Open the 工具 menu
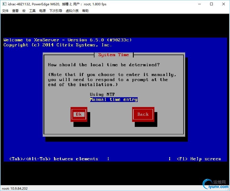This screenshot has height=191, width=230. (32, 11)
